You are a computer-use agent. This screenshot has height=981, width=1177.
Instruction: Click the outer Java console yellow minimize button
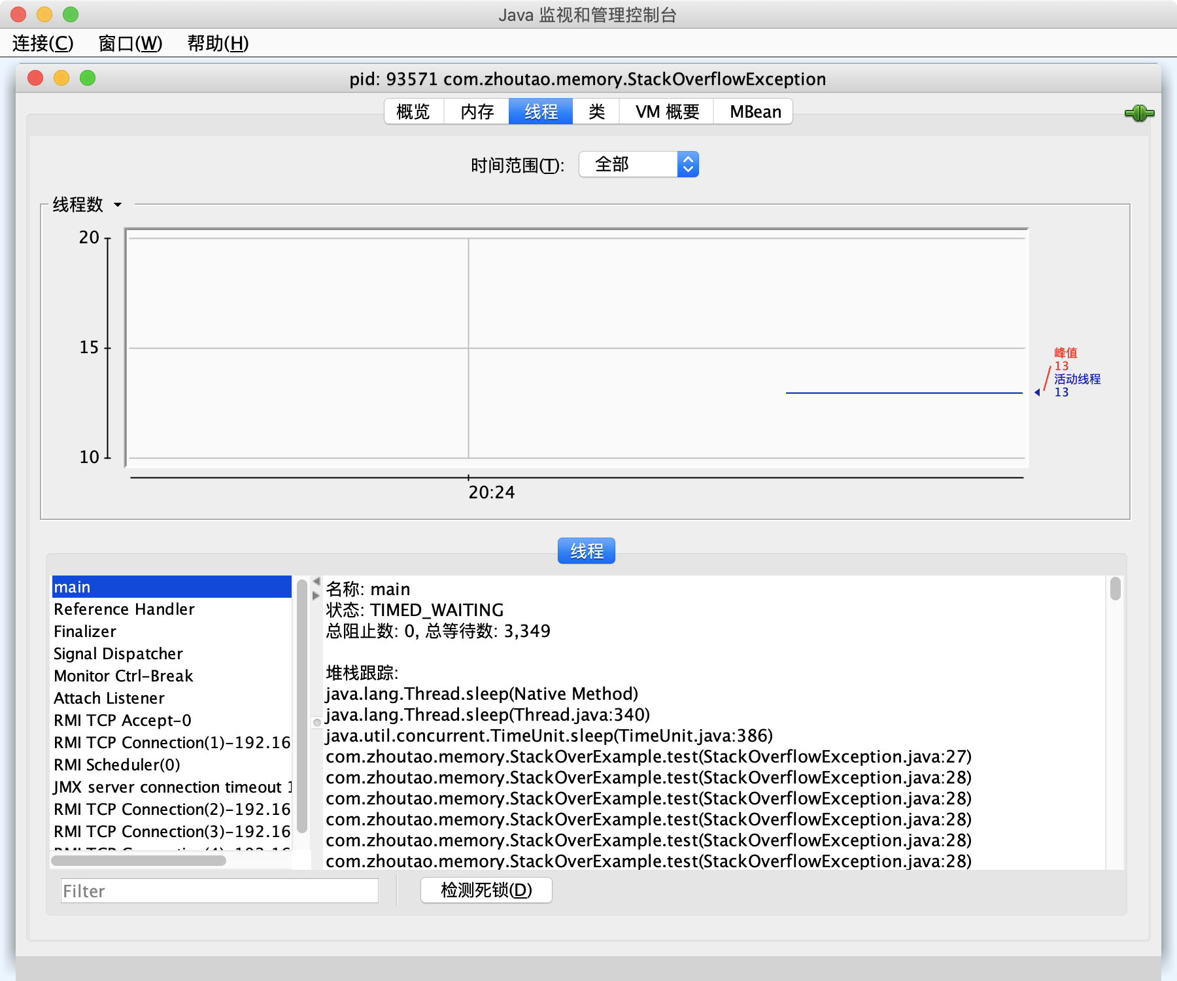tap(44, 14)
